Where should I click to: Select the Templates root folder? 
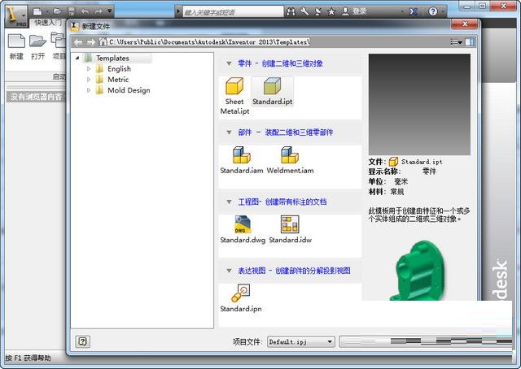(112, 58)
